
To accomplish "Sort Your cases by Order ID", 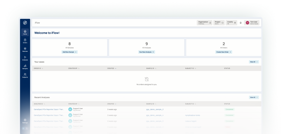I will (x=38, y=68).
